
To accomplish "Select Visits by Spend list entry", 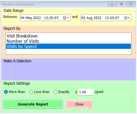I will [68, 46].
